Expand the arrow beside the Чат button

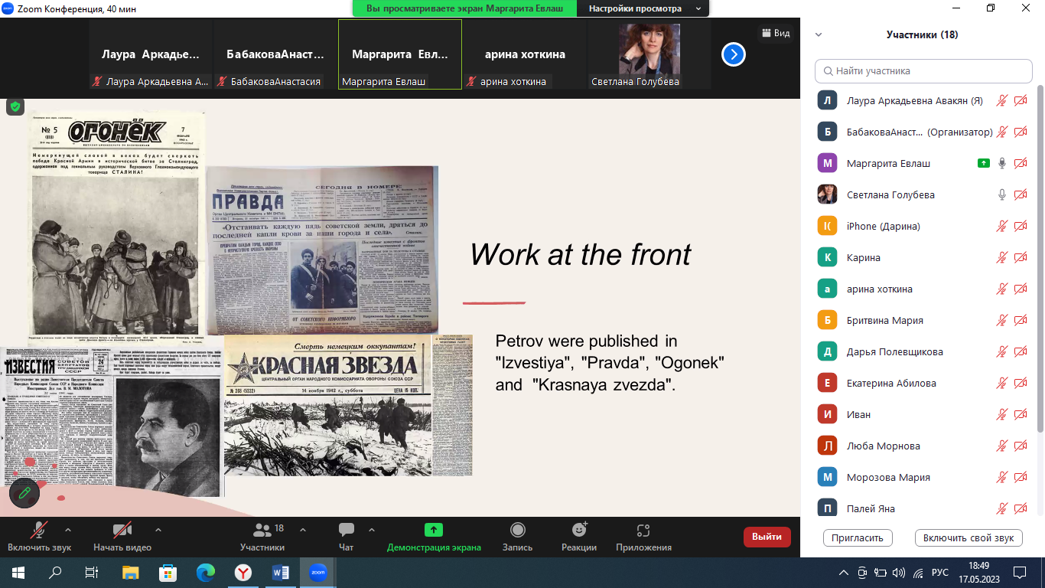[x=372, y=529]
